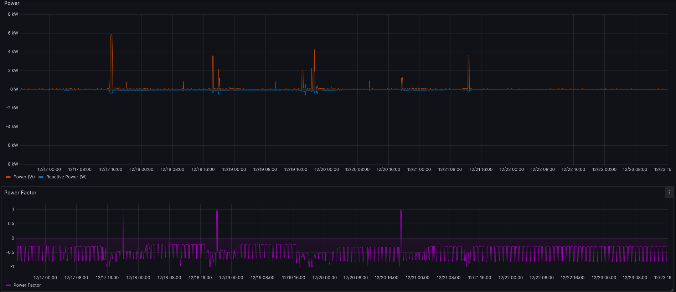Click the "2 kW" y-axis label
676x292 pixels.
(13, 71)
